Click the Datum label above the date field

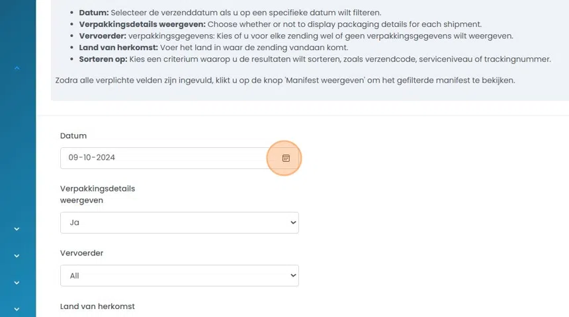point(73,136)
